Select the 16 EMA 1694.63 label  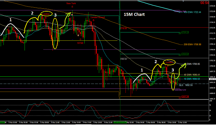pyautogui.click(x=192, y=79)
